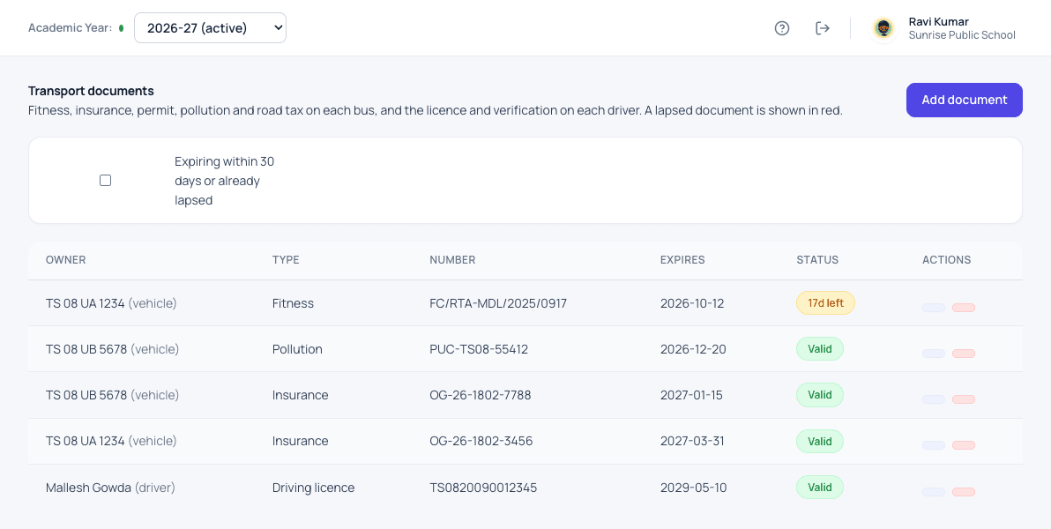Image resolution: width=1051 pixels, height=529 pixels.
Task: Click the NUMBER column header
Action: [452, 260]
